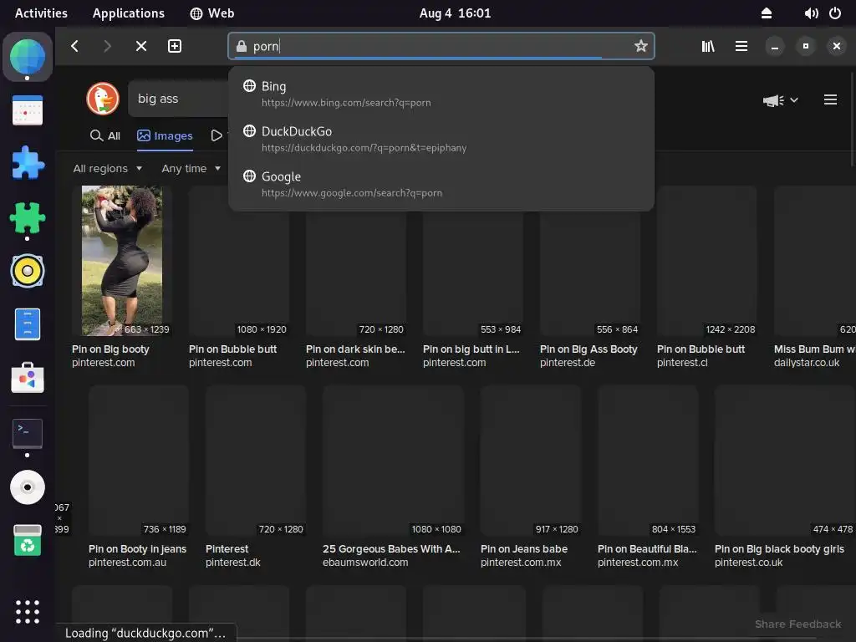Open the power menu icon
Screen dimensions: 856x642
click(835, 13)
